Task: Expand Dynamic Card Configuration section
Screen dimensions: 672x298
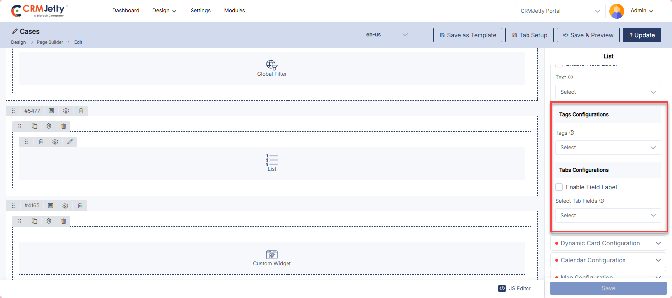Action: [608, 243]
